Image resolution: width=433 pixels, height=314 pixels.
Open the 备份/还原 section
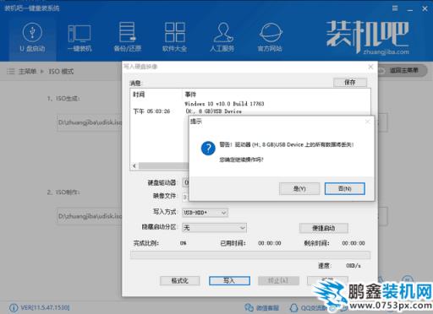[127, 37]
